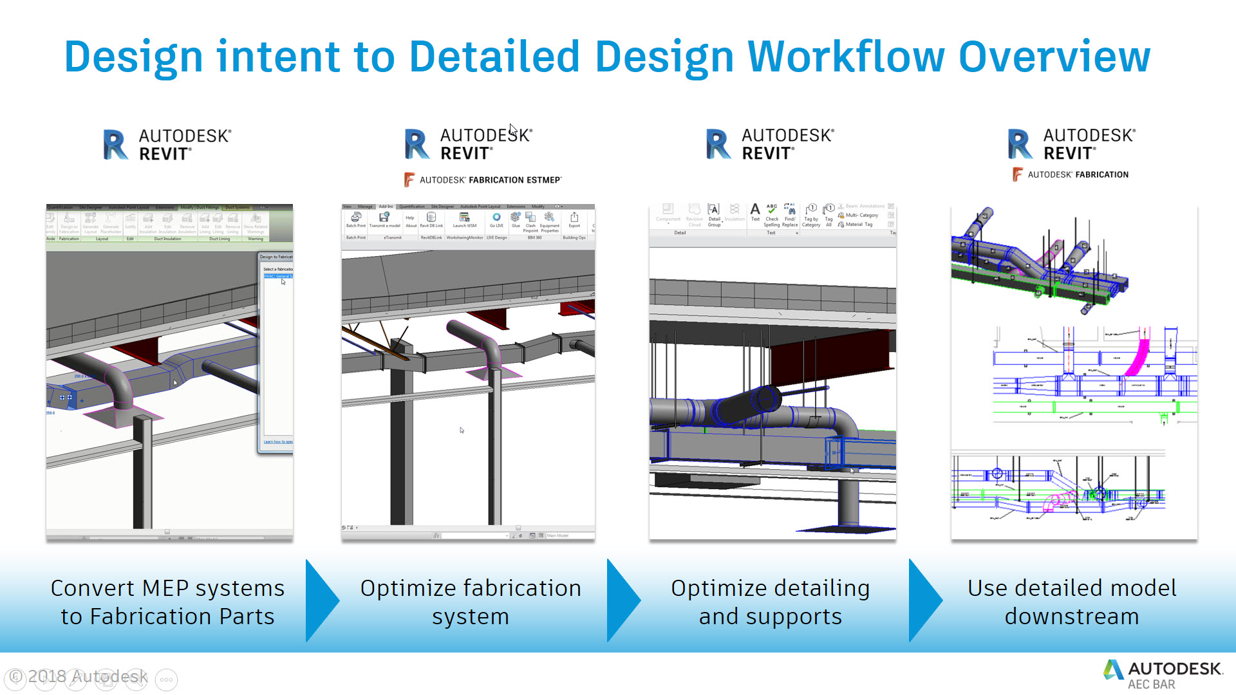Switch to the Add-Ins ribbon tab

tap(386, 207)
